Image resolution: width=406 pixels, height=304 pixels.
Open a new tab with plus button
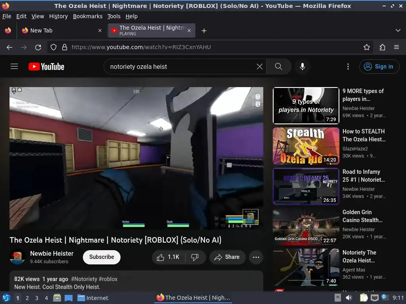coord(204,31)
